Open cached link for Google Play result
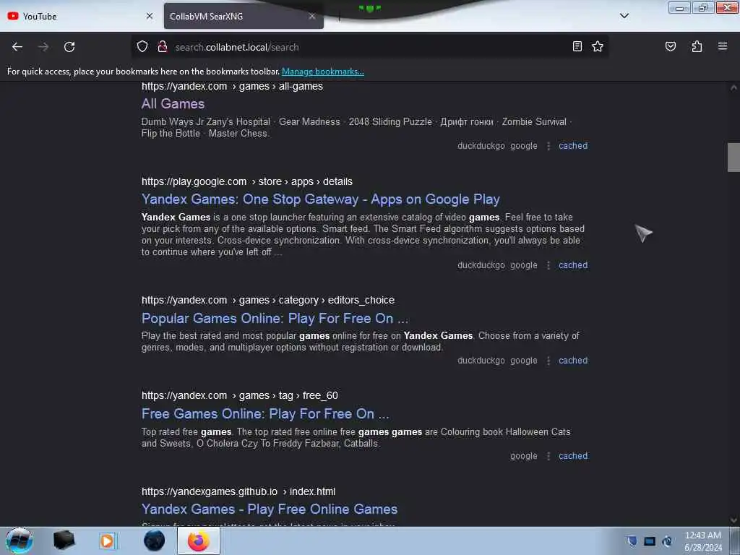The image size is (740, 555). click(573, 265)
